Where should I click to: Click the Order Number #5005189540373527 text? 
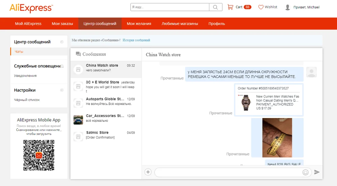tap(263, 88)
